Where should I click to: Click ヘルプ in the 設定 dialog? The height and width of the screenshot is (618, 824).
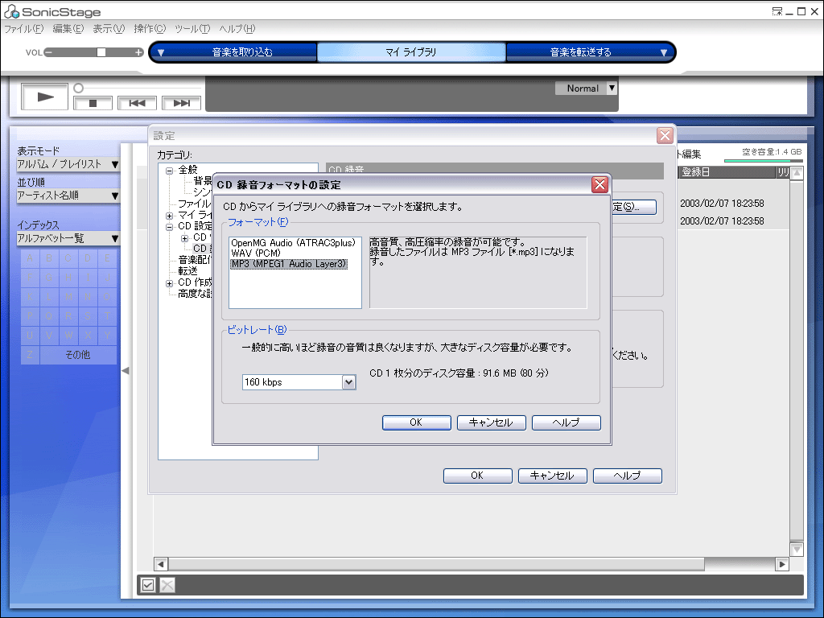click(628, 476)
